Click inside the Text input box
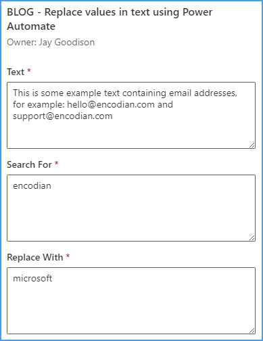The height and width of the screenshot is (341, 263). (131, 115)
